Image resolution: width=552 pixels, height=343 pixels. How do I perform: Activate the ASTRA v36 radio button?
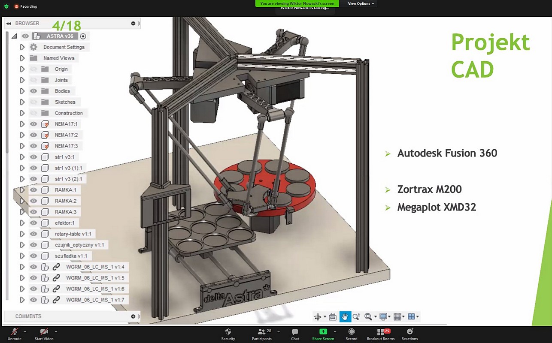click(x=83, y=36)
